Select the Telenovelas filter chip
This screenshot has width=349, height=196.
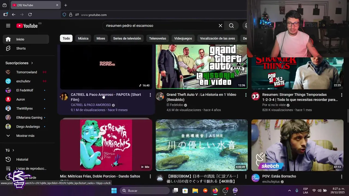pos(158,38)
